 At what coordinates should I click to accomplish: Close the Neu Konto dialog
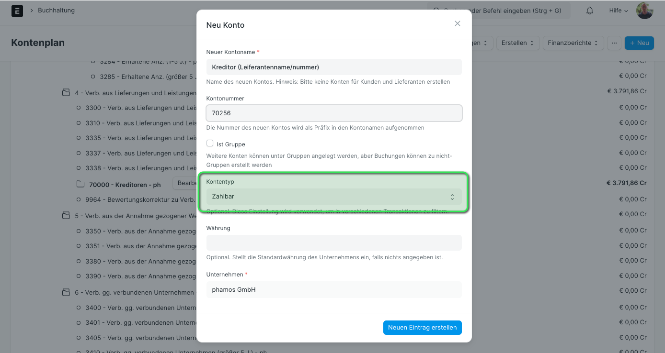tap(458, 23)
